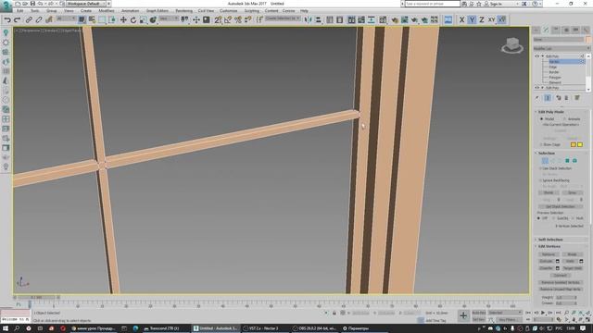Activate the Select and Rotate tool
The width and height of the screenshot is (593, 333).
(x=133, y=19)
